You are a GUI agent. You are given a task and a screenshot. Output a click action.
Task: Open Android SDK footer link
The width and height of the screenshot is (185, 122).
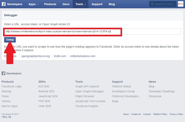coord(46,91)
